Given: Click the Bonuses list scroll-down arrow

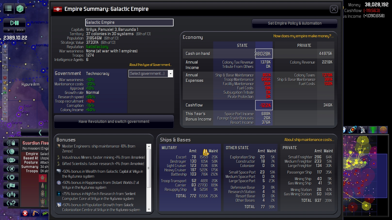Looking at the screenshot, I should coord(149,209).
